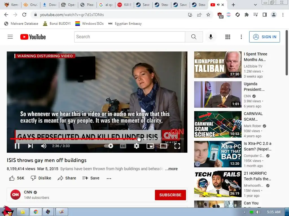Toggle the browser side panel
This screenshot has height=216, width=289.
(x=265, y=15)
